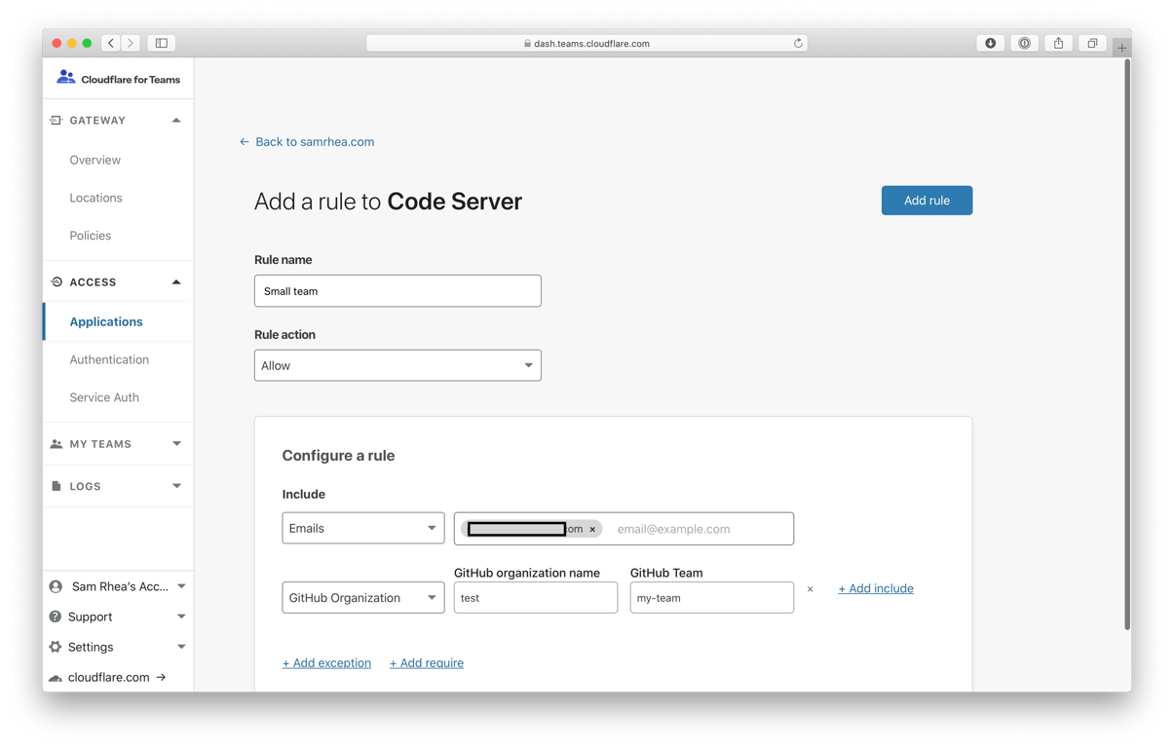Click the cloudflare.com cloud icon
The image size is (1174, 748).
(56, 677)
